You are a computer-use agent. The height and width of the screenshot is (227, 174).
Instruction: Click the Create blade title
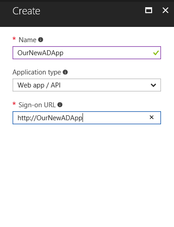26,11
